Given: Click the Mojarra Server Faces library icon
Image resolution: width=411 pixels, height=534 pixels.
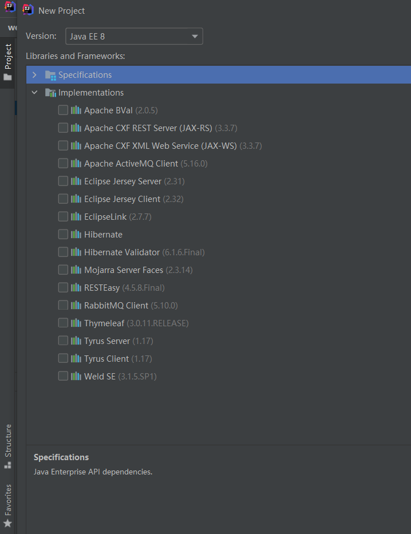Looking at the screenshot, I should click(76, 270).
